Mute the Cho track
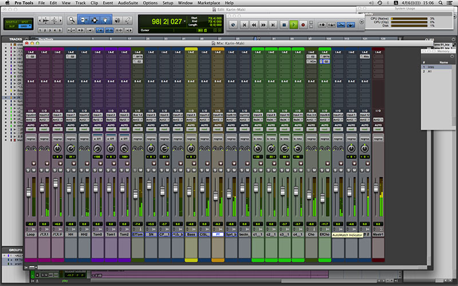458x286 pixels. pos(314,170)
